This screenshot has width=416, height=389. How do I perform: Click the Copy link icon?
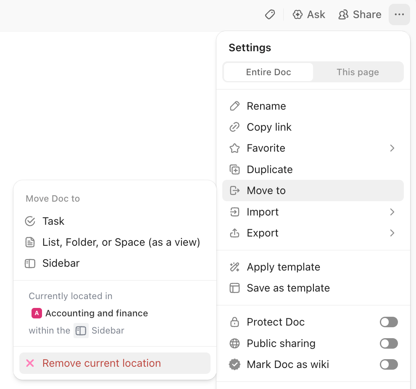[x=234, y=127]
